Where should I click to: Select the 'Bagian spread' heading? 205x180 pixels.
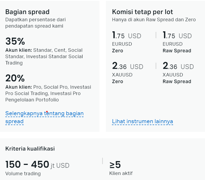point(27,12)
